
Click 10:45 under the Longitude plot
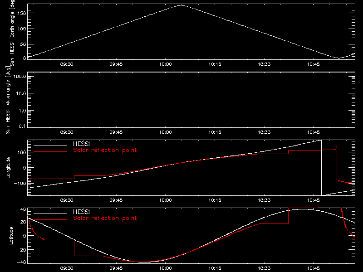pos(314,200)
